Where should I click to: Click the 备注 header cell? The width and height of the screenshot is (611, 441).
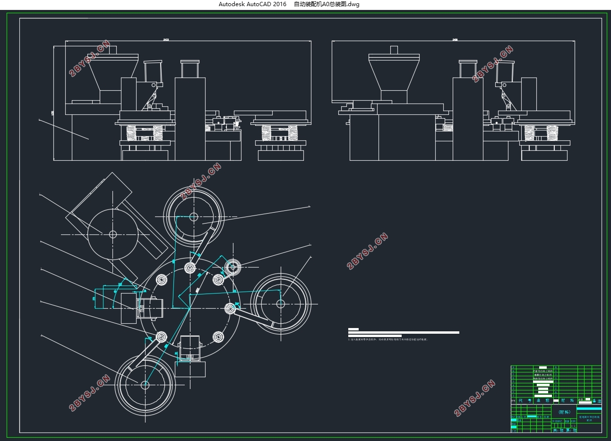click(597, 401)
